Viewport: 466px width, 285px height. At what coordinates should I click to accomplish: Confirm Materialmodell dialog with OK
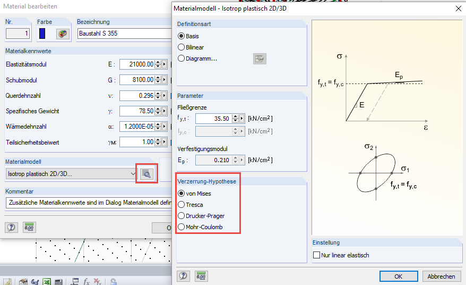tap(399, 276)
